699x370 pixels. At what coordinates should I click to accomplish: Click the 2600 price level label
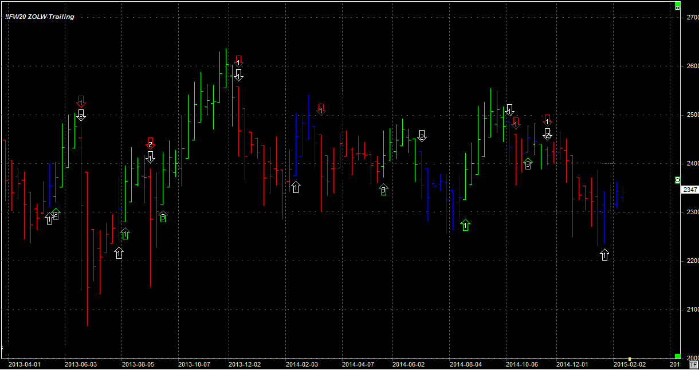click(691, 66)
